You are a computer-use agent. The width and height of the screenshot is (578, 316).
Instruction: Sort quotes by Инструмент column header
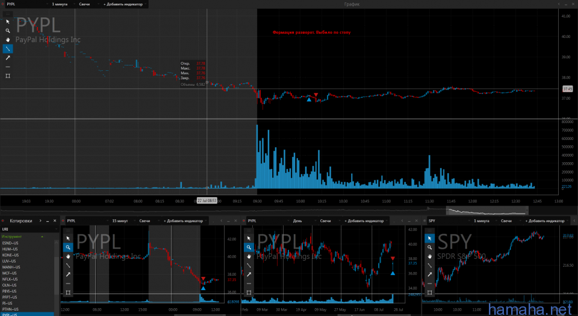pyautogui.click(x=22, y=237)
